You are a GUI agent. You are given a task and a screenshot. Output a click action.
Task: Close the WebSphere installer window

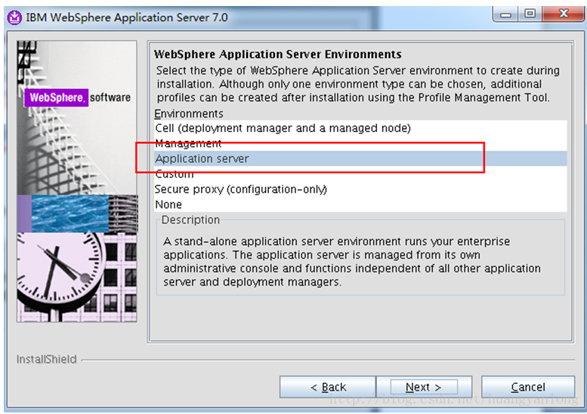[564, 14]
